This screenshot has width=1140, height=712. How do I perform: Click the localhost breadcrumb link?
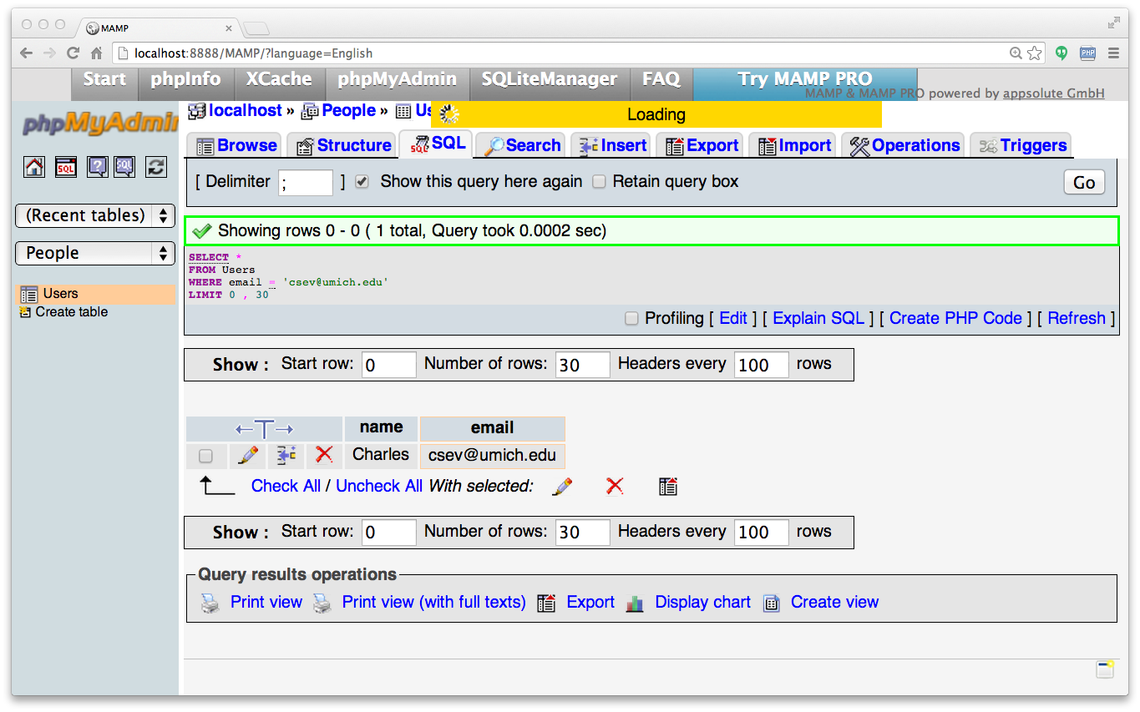pos(246,110)
